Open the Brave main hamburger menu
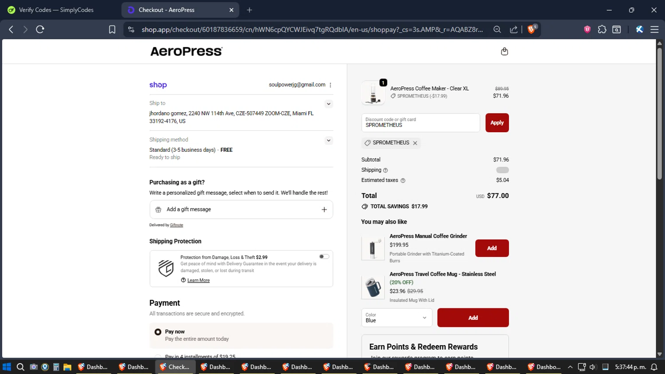Image resolution: width=665 pixels, height=374 pixels. click(x=654, y=29)
